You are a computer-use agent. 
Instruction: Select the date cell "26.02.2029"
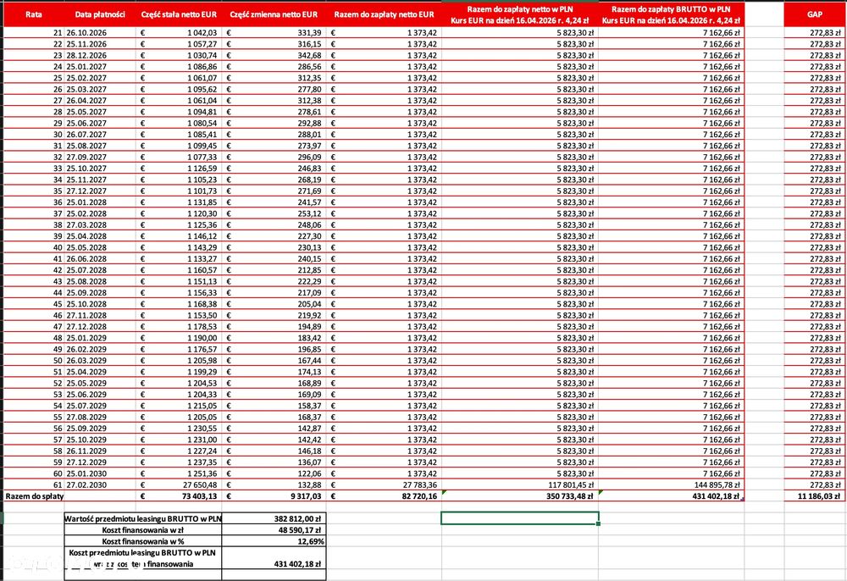coord(100,349)
